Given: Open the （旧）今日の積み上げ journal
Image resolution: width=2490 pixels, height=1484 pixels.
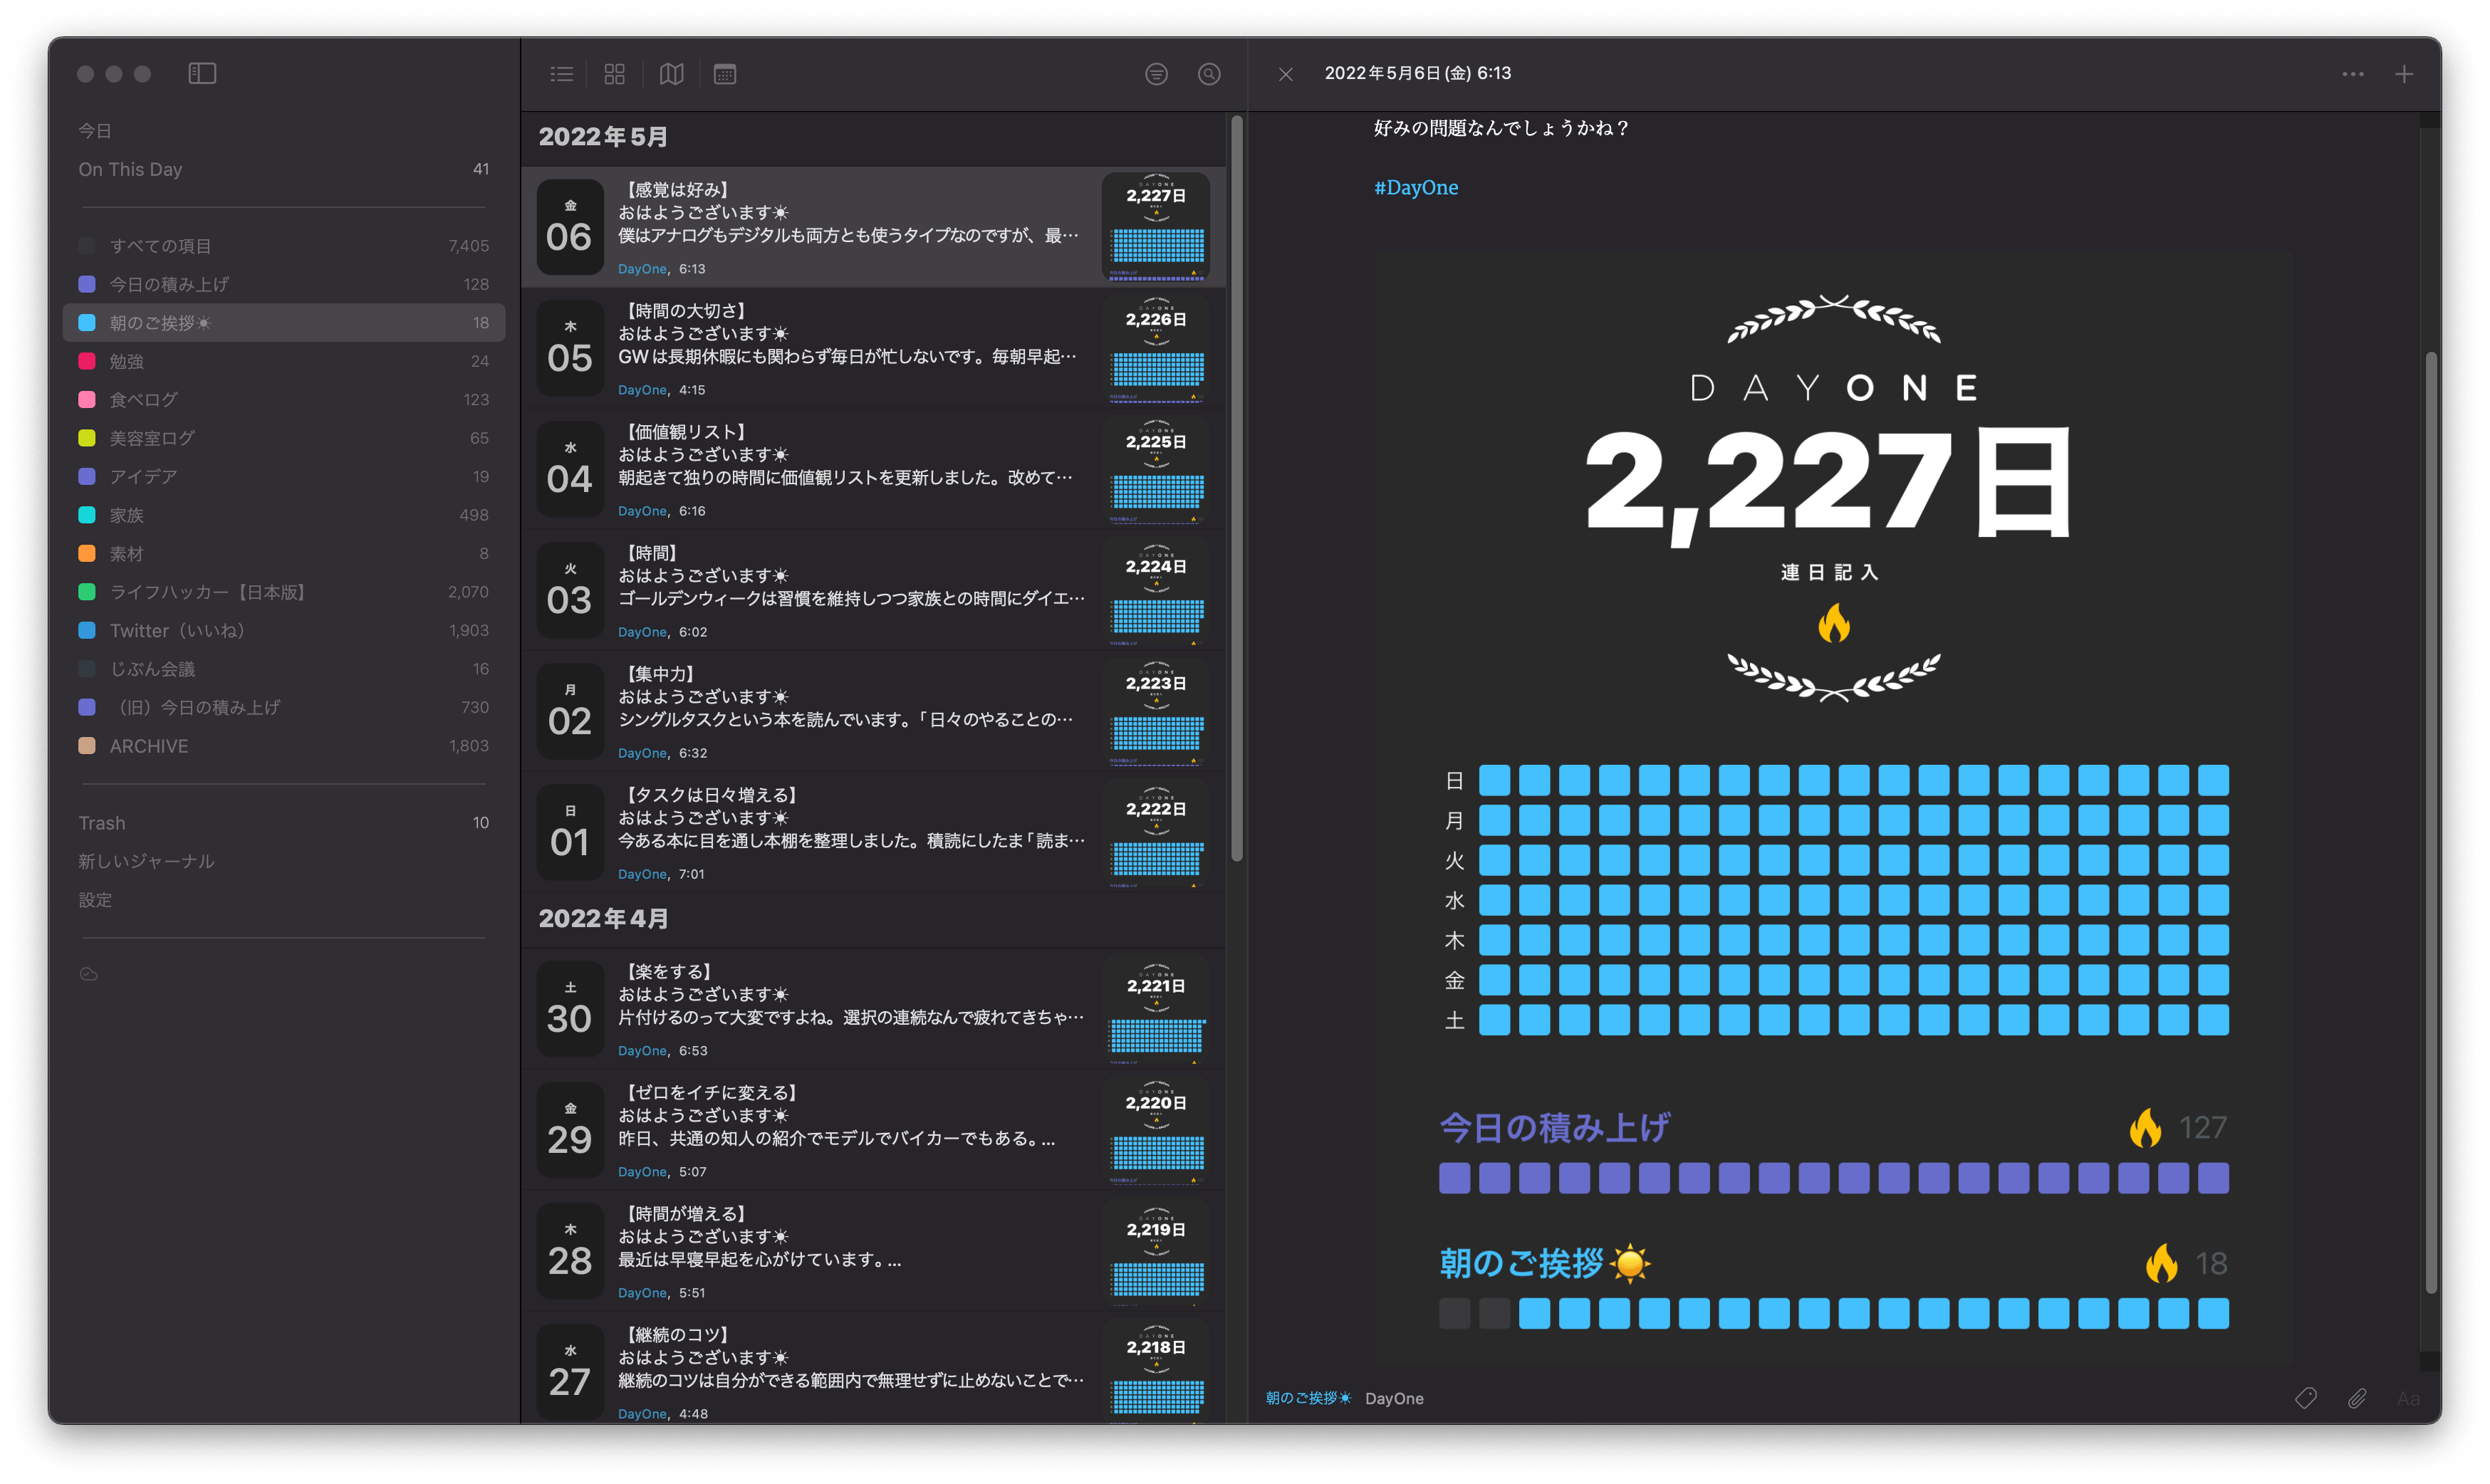Looking at the screenshot, I should (284, 707).
